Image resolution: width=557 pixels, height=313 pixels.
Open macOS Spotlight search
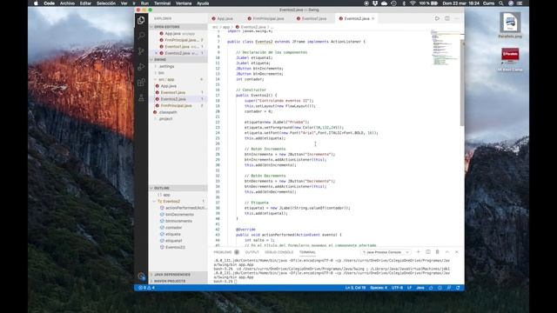[501, 3]
